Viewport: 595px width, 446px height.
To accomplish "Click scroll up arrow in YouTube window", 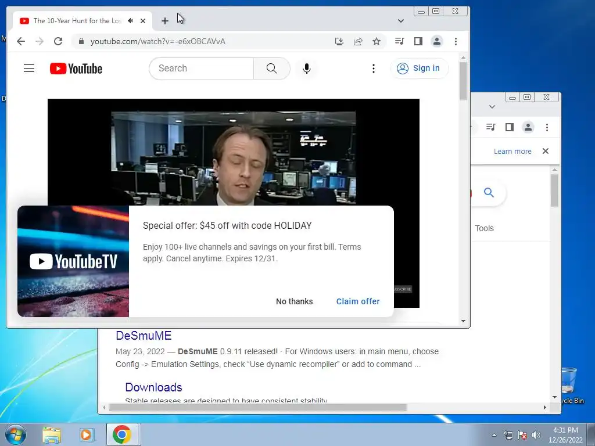I will click(463, 57).
